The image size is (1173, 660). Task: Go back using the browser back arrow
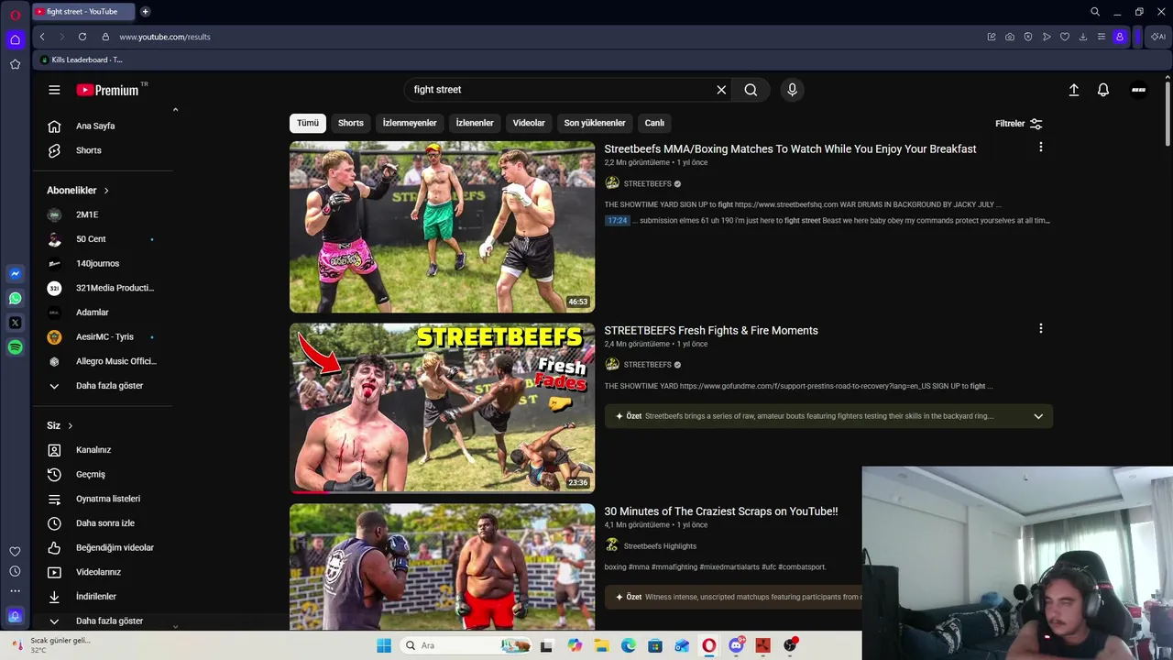42,37
